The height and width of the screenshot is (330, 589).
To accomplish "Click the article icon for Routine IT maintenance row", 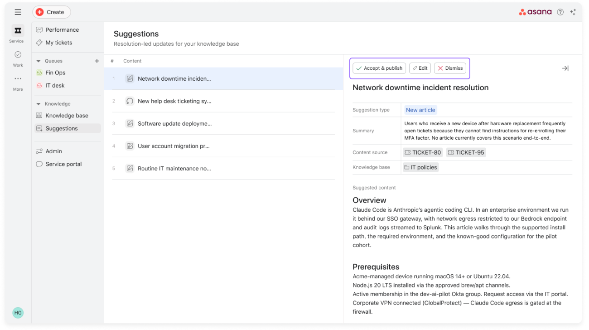I will (x=130, y=169).
